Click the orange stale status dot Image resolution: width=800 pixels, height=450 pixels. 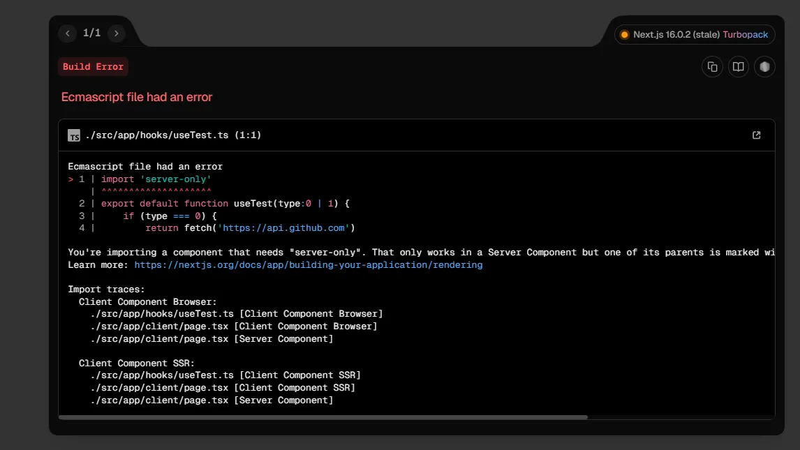624,35
